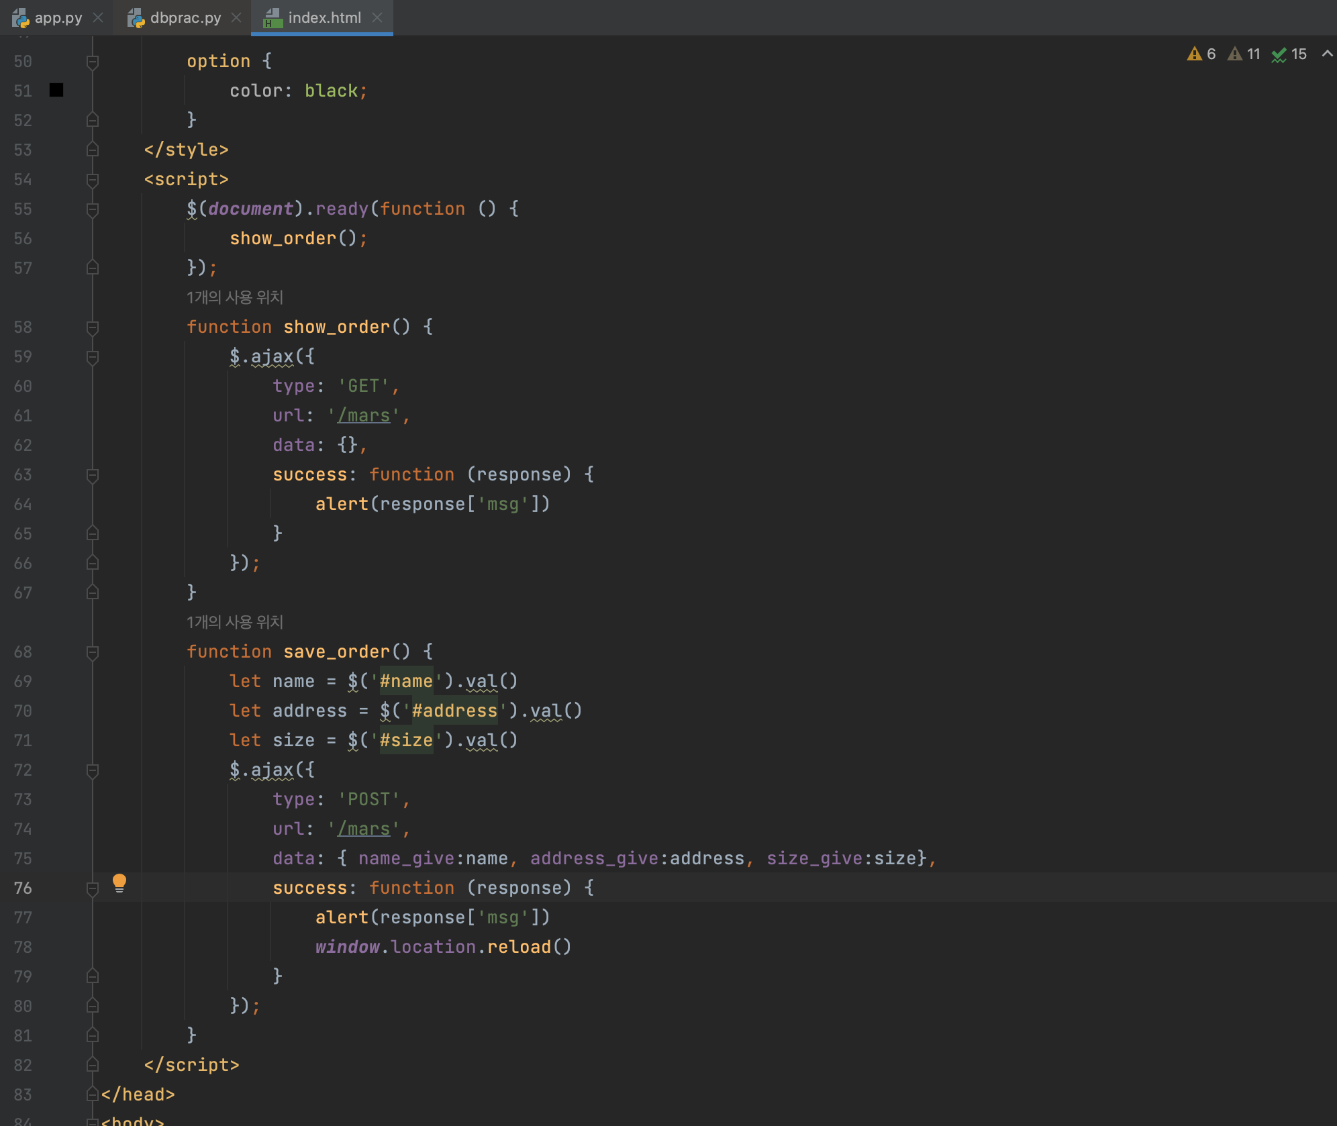Screen dimensions: 1337x1126
Task: Click the reload() call on line 78
Action: (530, 947)
